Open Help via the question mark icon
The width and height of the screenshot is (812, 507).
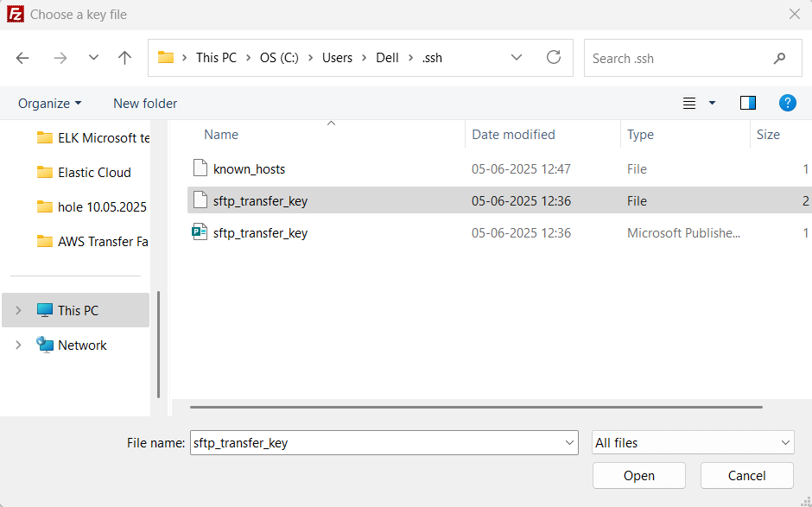(787, 103)
